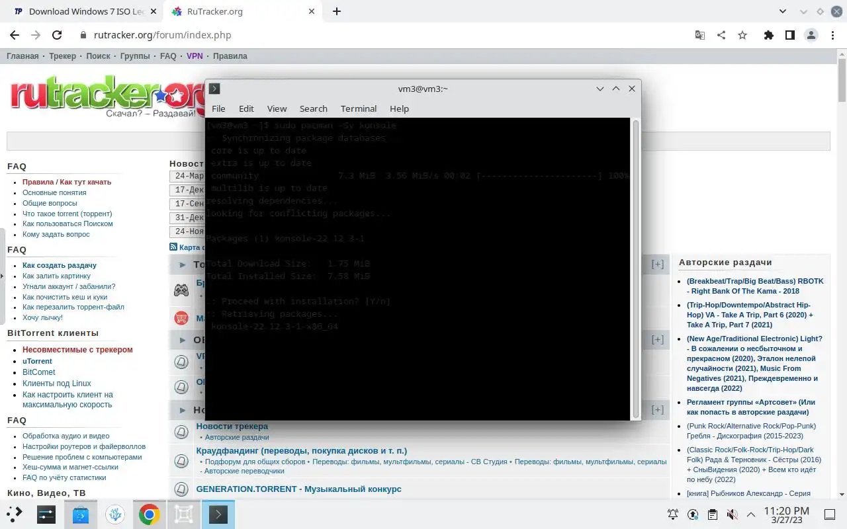Open Как создать раздачу FAQ link
The width and height of the screenshot is (847, 529).
(60, 265)
